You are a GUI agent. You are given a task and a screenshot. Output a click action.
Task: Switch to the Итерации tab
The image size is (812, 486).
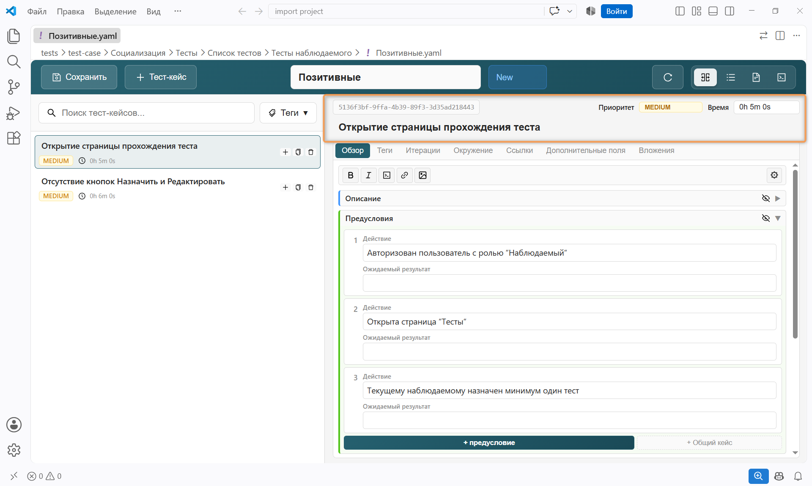pyautogui.click(x=422, y=150)
